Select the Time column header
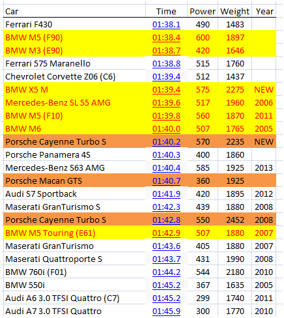The height and width of the screenshot is (318, 284). [166, 11]
